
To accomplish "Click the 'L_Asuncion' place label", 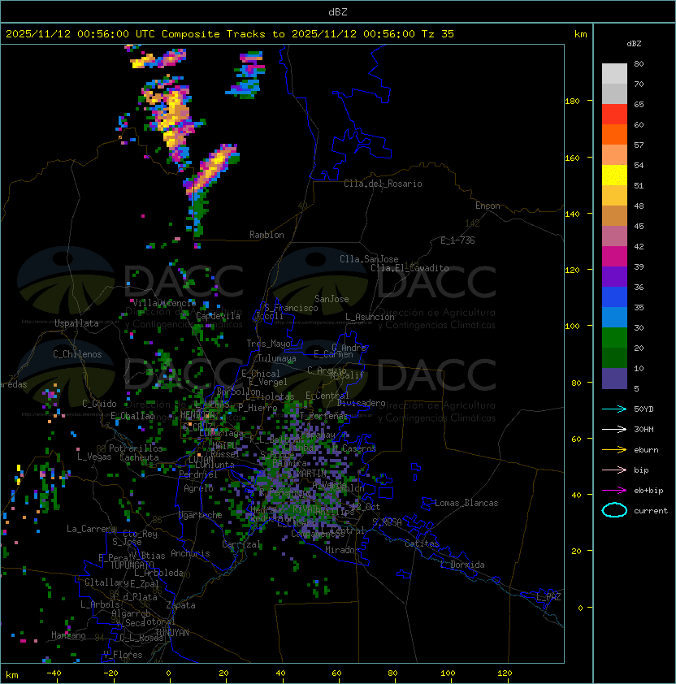I will tap(370, 317).
